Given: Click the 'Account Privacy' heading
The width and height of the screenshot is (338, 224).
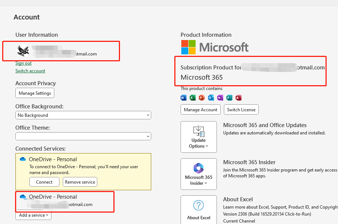Looking at the screenshot, I should (36, 83).
